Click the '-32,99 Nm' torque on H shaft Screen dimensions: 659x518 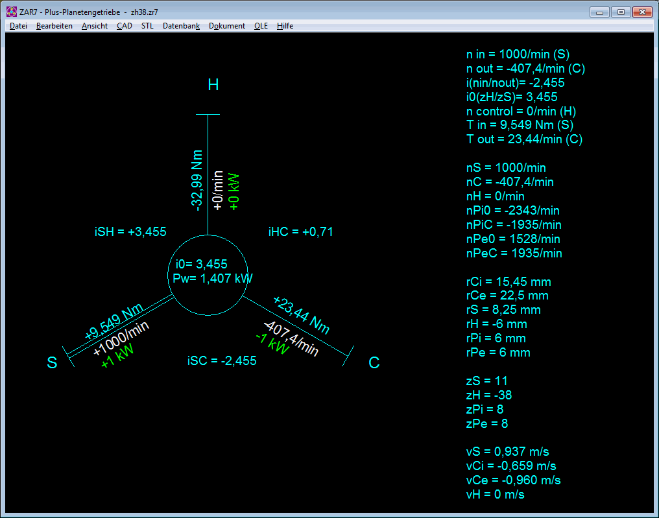pyautogui.click(x=197, y=180)
